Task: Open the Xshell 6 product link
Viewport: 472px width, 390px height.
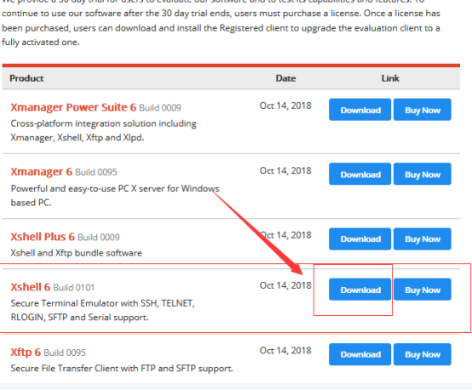Action: [30, 287]
